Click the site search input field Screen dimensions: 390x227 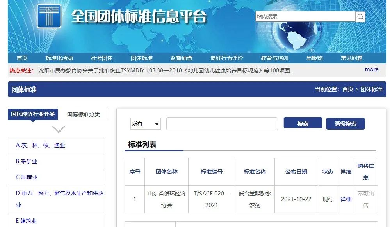click(x=305, y=17)
